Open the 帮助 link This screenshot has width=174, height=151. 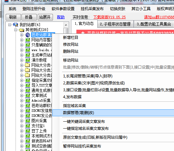click(61, 17)
